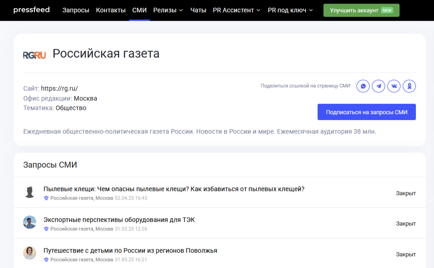Click the Офис редакции: Москва text
This screenshot has width=434, height=268.
click(60, 98)
